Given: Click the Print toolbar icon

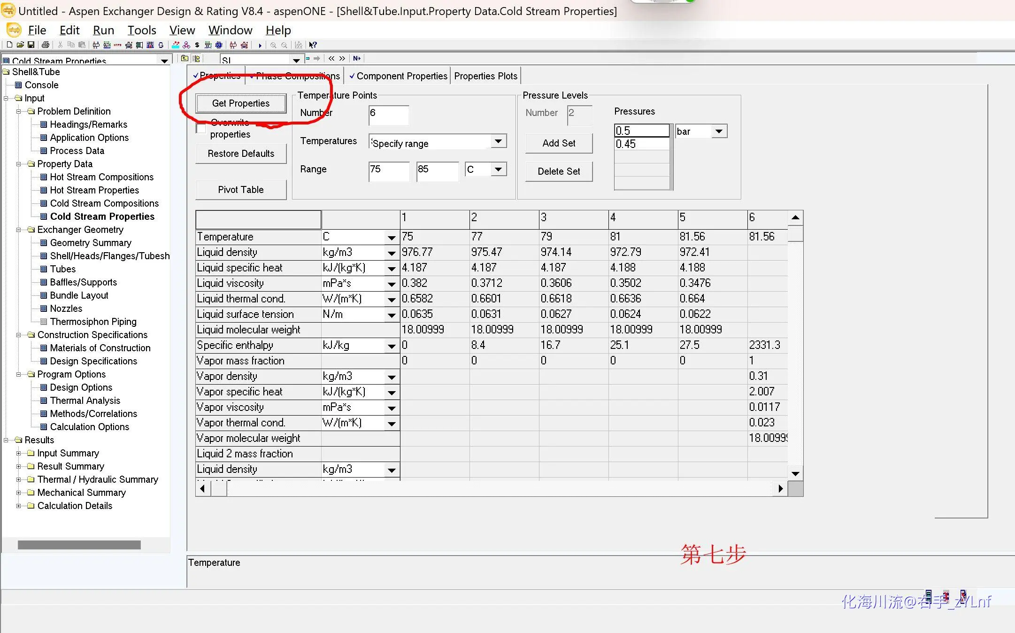Looking at the screenshot, I should tap(46, 45).
